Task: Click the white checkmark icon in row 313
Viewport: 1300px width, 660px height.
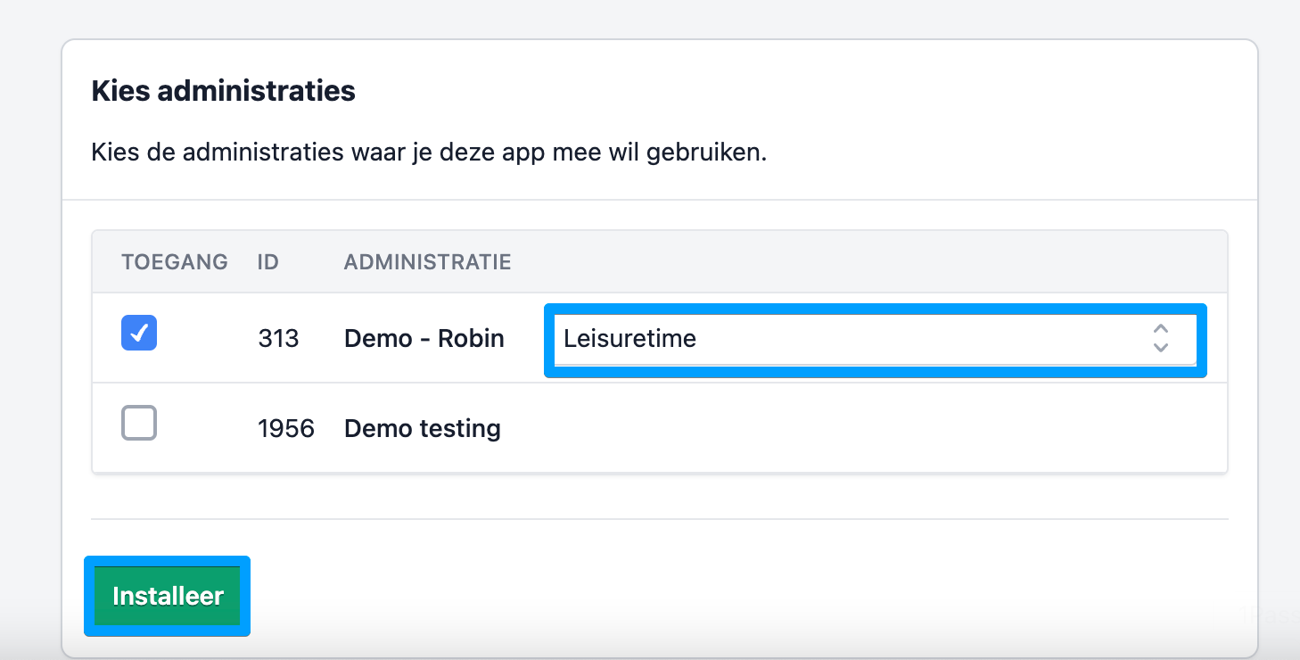Action: click(x=139, y=334)
